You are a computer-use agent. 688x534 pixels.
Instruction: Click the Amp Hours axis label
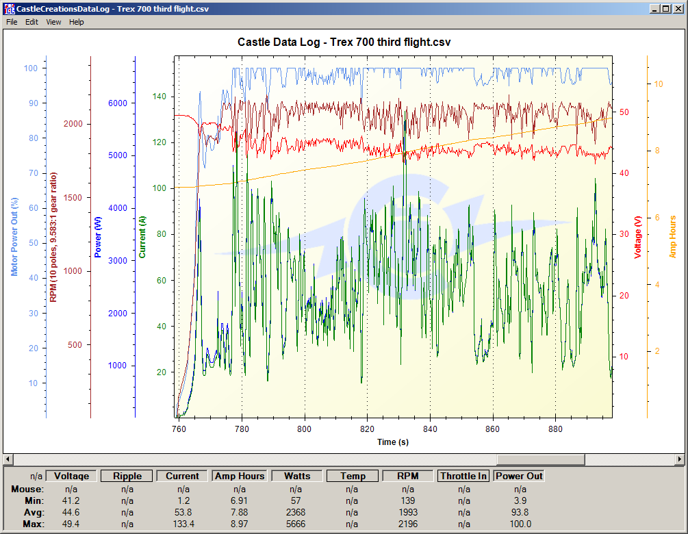pos(672,236)
